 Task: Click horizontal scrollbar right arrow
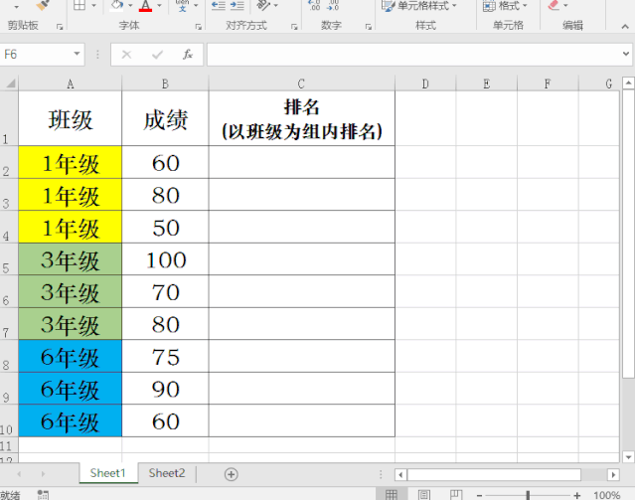613,474
